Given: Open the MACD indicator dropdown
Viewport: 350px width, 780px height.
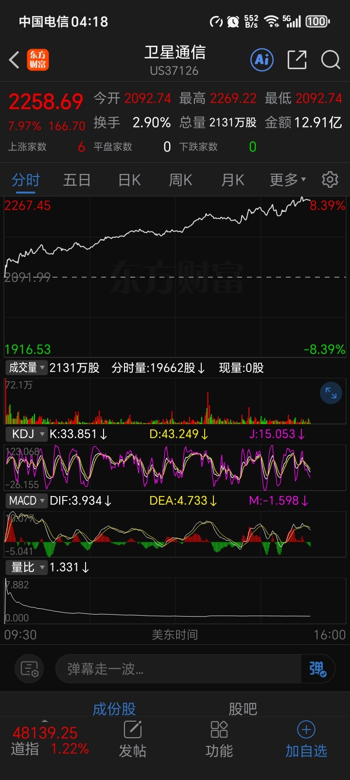Looking at the screenshot, I should click(x=26, y=500).
